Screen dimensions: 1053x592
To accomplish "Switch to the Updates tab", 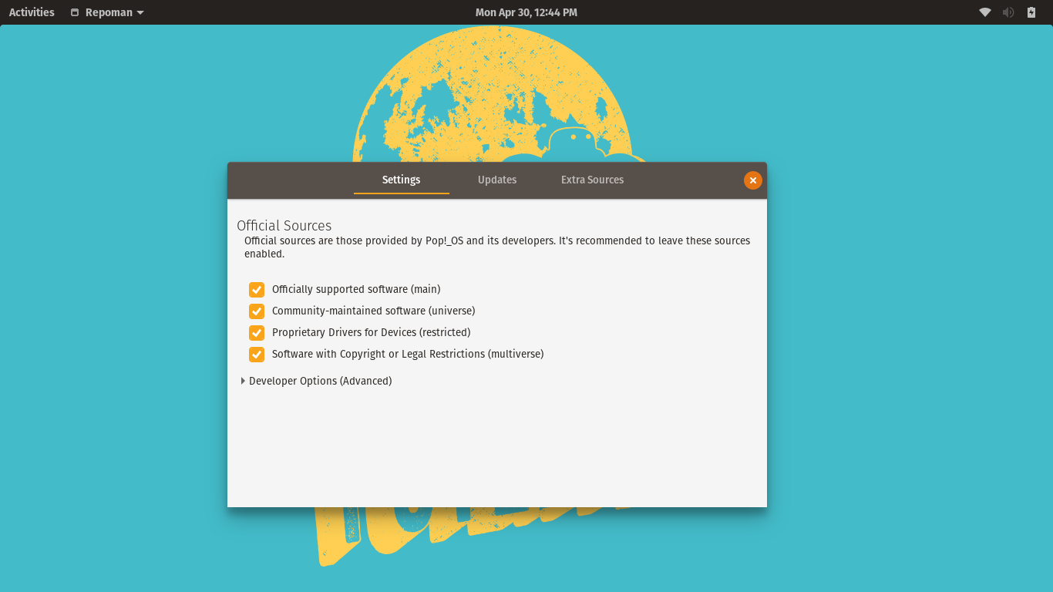I will (497, 180).
